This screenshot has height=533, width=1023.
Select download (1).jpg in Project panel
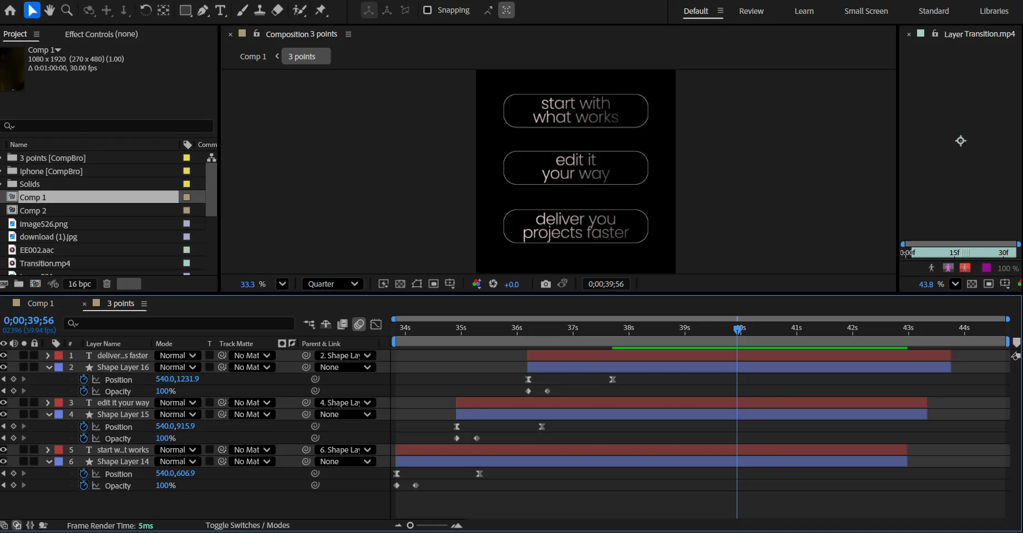[48, 237]
